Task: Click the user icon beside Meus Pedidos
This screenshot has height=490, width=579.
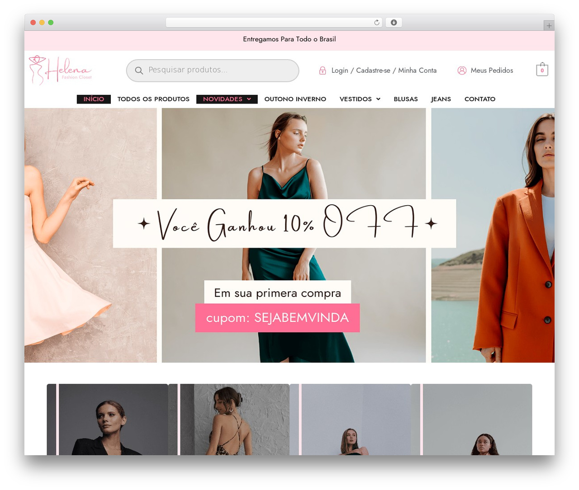Action: point(462,71)
